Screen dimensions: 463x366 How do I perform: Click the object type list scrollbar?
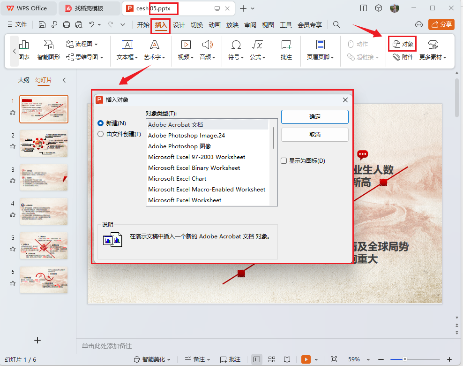(273, 138)
